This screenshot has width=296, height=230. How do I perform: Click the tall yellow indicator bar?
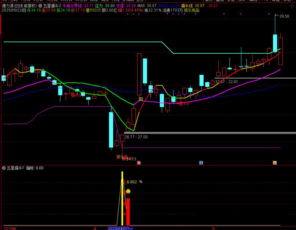(122, 198)
